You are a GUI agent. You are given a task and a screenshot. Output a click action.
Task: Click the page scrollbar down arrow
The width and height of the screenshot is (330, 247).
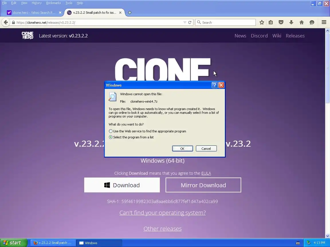tap(327, 236)
